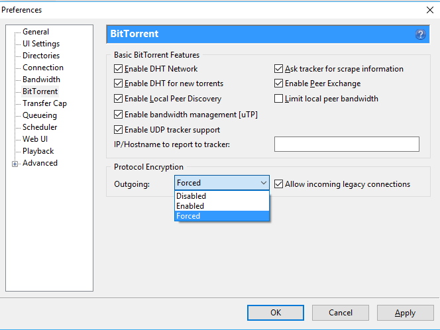Go to UI Settings page
The image size is (440, 330).
pyautogui.click(x=41, y=44)
